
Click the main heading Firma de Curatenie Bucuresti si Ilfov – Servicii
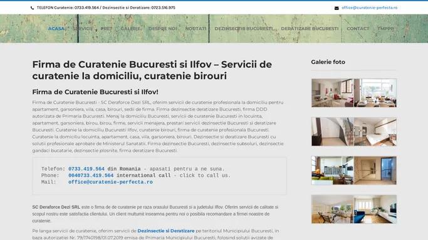pyautogui.click(x=152, y=70)
